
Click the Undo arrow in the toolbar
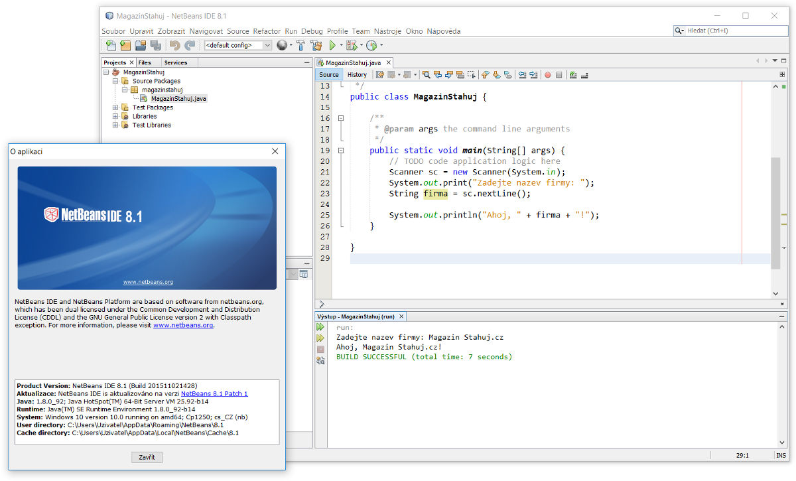tap(174, 45)
